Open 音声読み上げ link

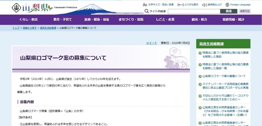[215, 5]
